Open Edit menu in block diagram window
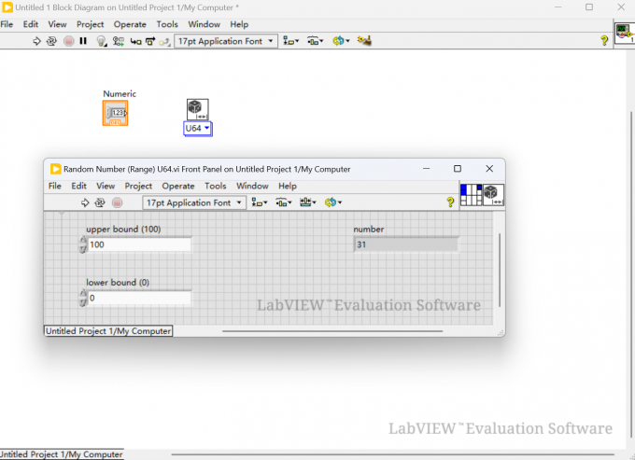635x460 pixels. [x=31, y=24]
